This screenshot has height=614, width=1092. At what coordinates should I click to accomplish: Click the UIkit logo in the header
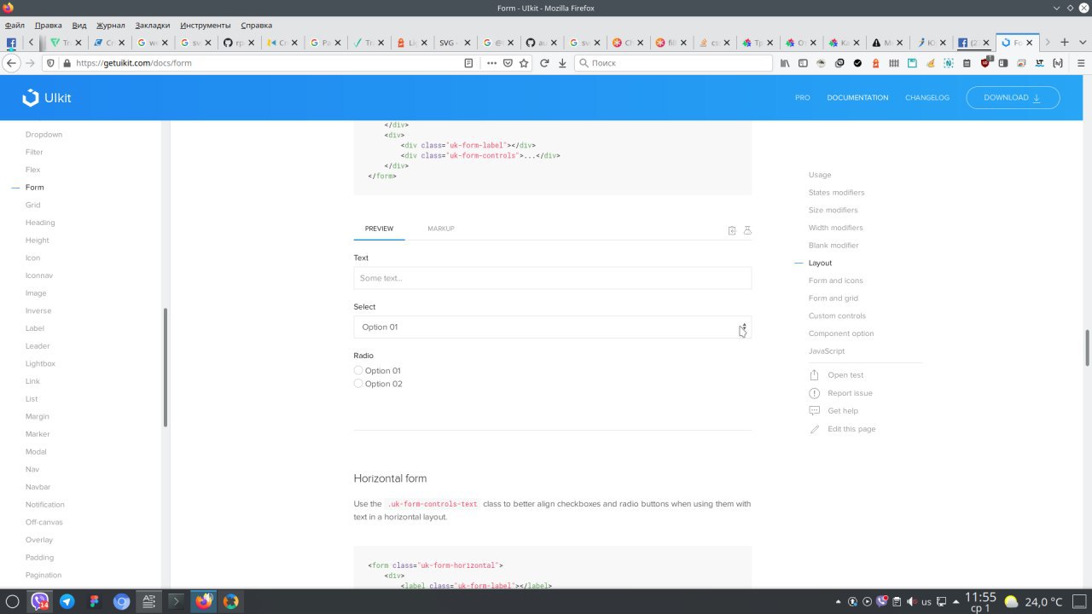point(47,98)
